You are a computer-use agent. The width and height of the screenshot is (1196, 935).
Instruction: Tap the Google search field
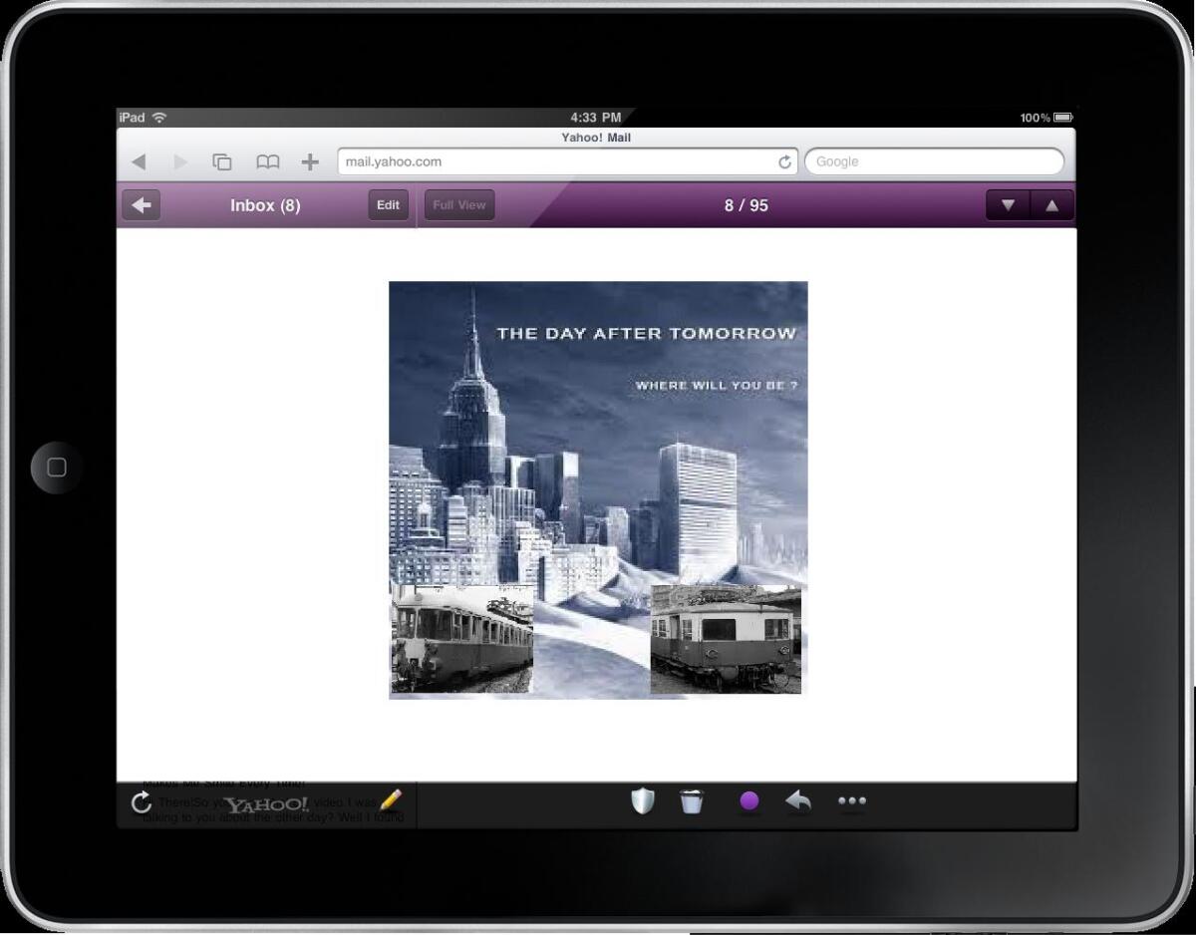[933, 161]
